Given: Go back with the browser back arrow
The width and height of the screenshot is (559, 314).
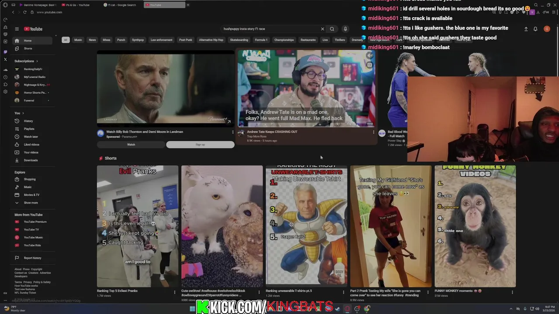Looking at the screenshot, I should coord(13,12).
